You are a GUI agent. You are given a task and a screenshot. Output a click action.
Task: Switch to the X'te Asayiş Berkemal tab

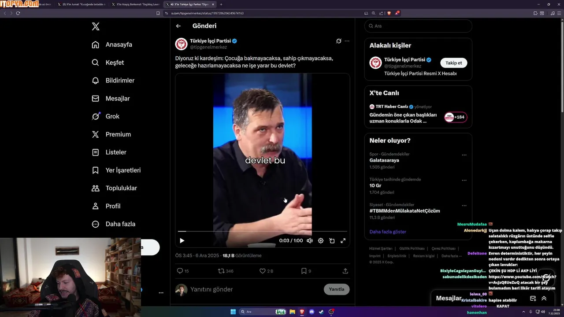pyautogui.click(x=136, y=4)
